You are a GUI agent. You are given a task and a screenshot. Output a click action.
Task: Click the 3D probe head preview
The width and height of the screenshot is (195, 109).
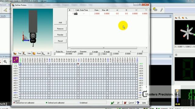point(33,29)
